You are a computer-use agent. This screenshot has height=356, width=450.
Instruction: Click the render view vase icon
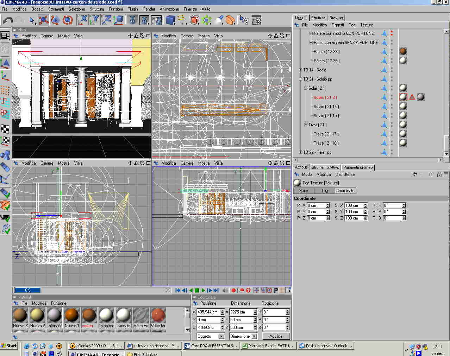(132, 20)
